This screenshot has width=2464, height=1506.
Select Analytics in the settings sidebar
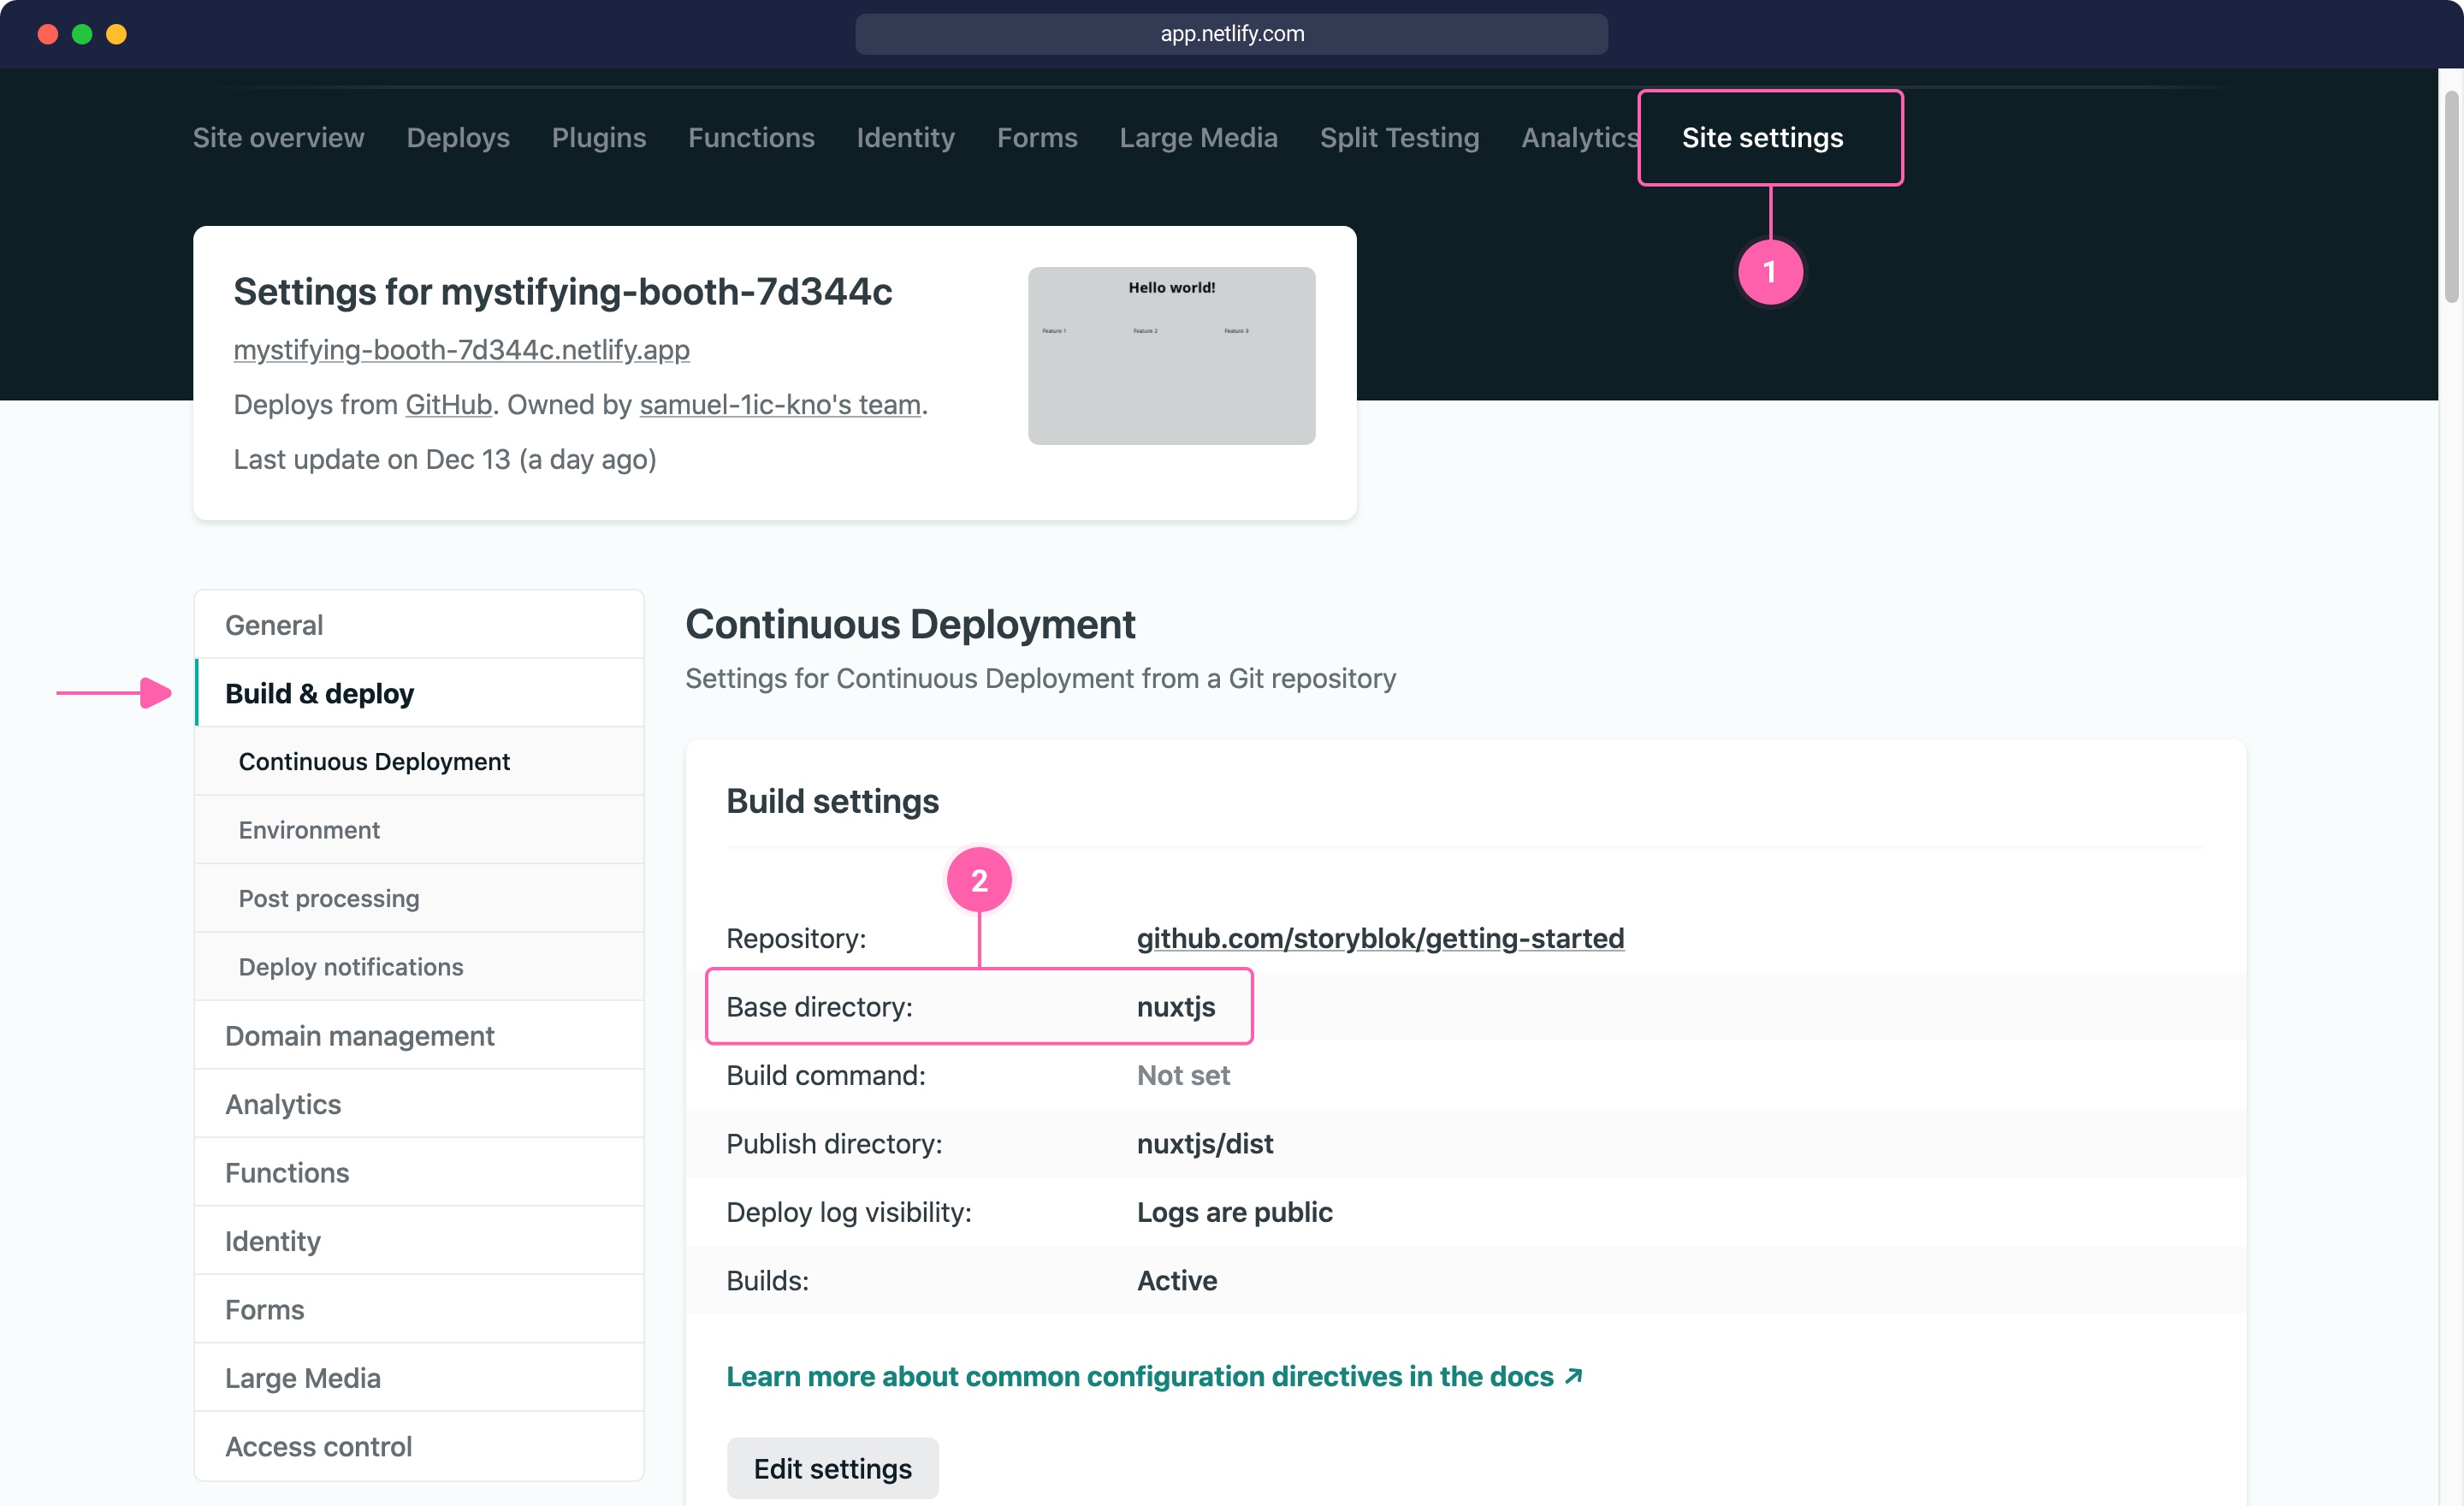click(419, 1104)
